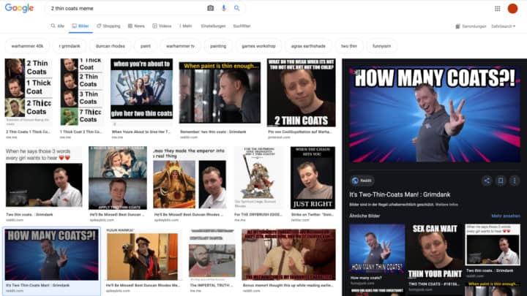The image size is (527, 296).
Task: Open thumbnail of man holding camera
Action: click(x=143, y=255)
